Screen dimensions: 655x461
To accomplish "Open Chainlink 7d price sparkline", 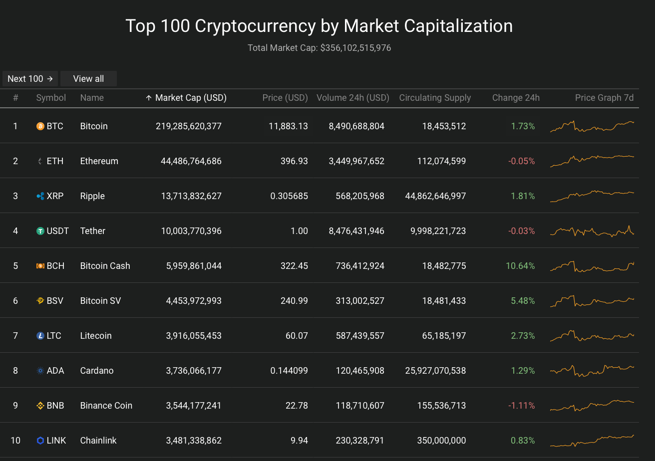I will (592, 441).
